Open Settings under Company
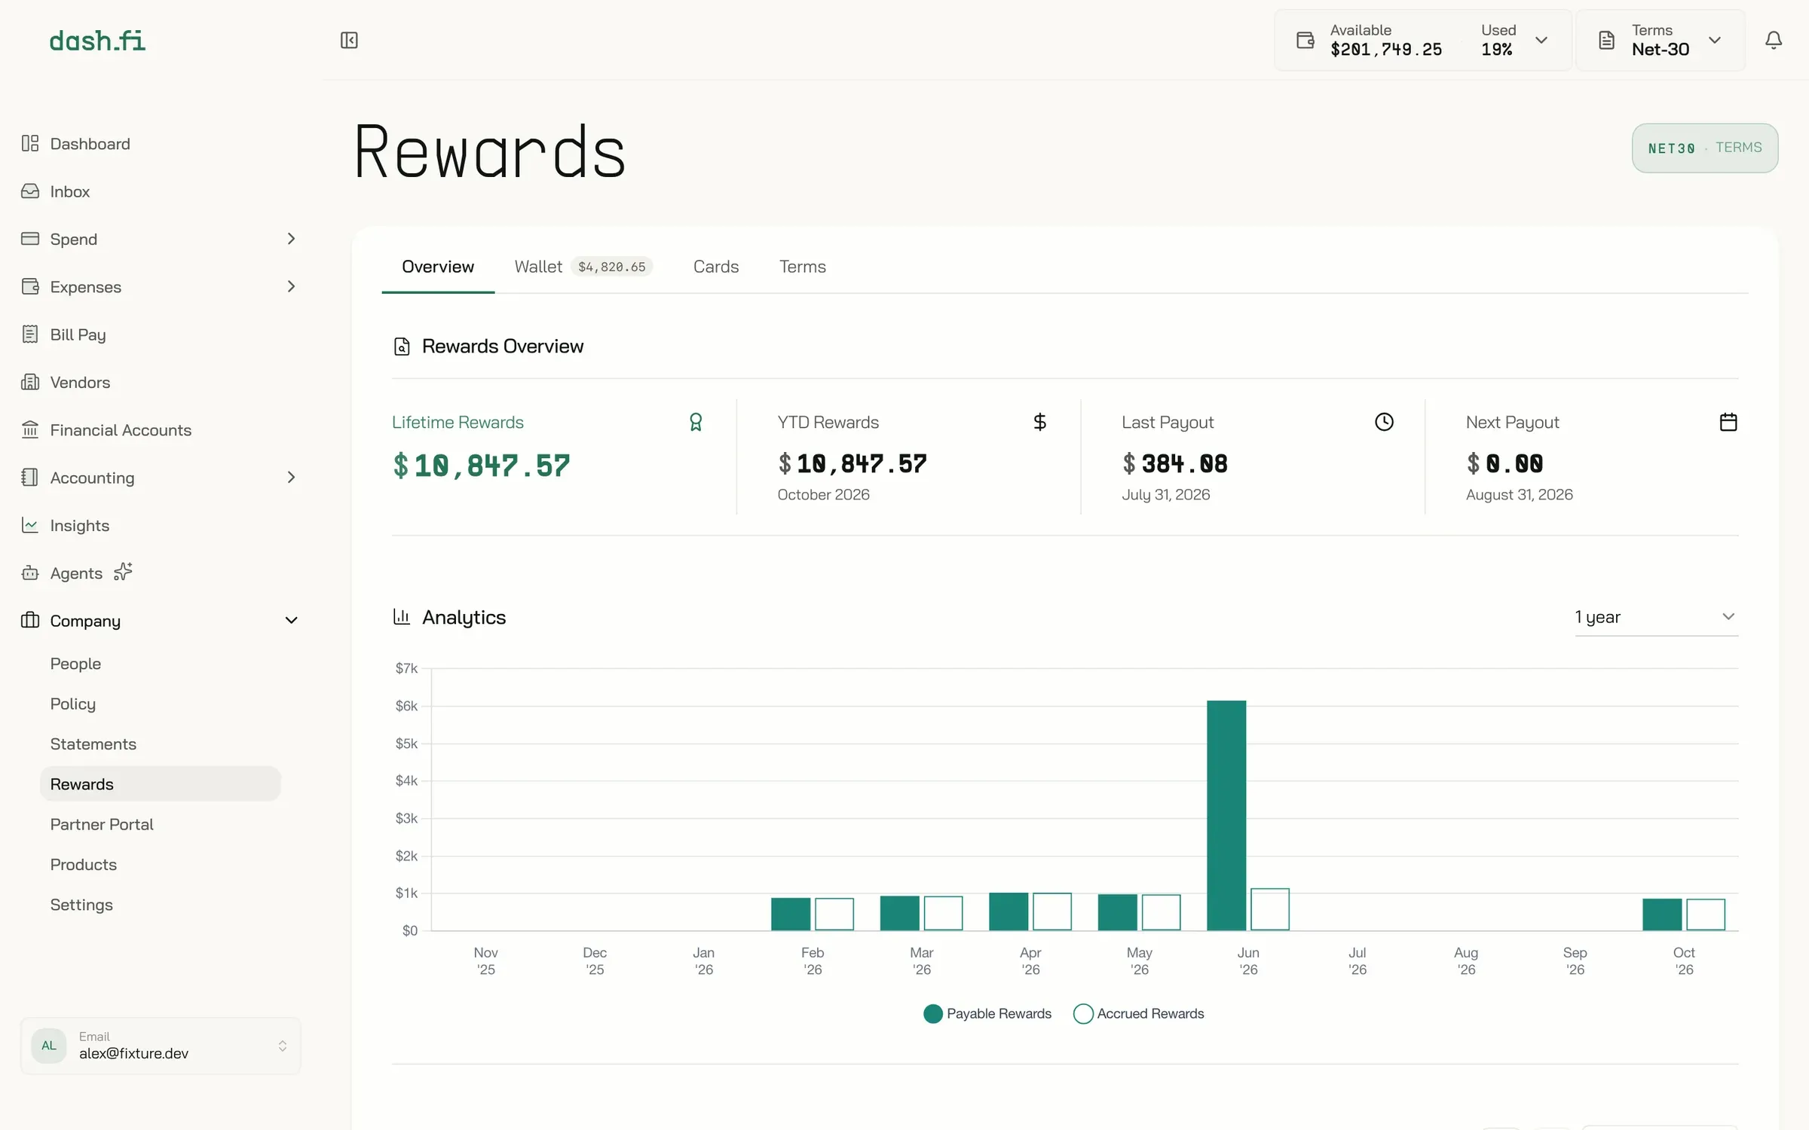 click(x=81, y=905)
